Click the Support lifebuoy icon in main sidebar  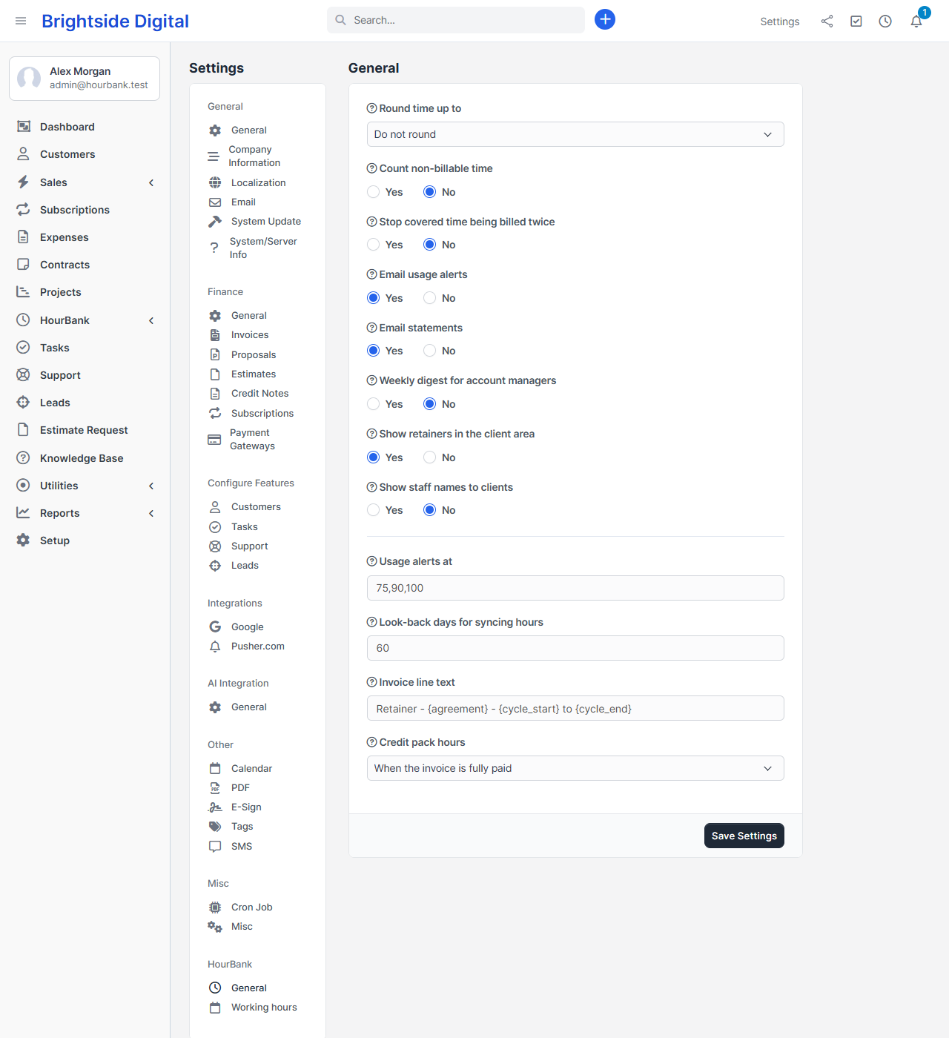coord(24,375)
